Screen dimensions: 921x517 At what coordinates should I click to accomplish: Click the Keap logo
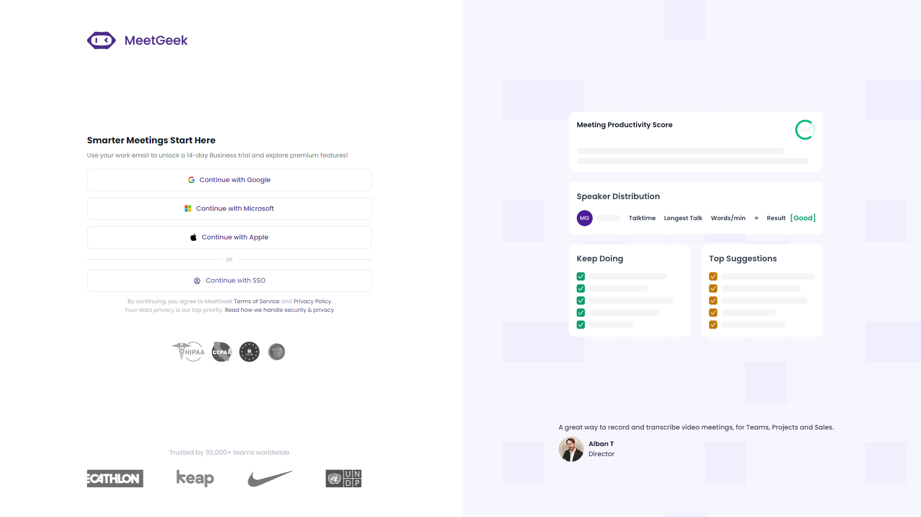click(x=195, y=478)
